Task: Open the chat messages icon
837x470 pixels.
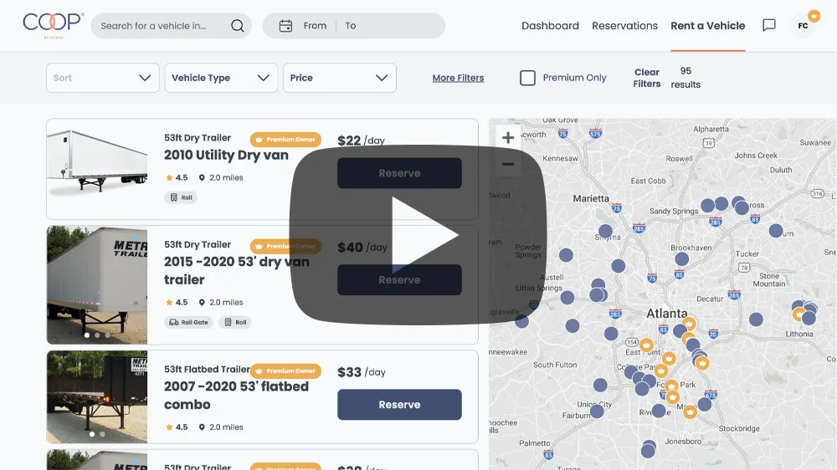Action: [768, 25]
